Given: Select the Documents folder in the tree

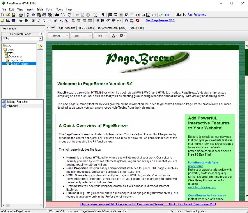Looking at the screenshot, I should coord(15,57).
